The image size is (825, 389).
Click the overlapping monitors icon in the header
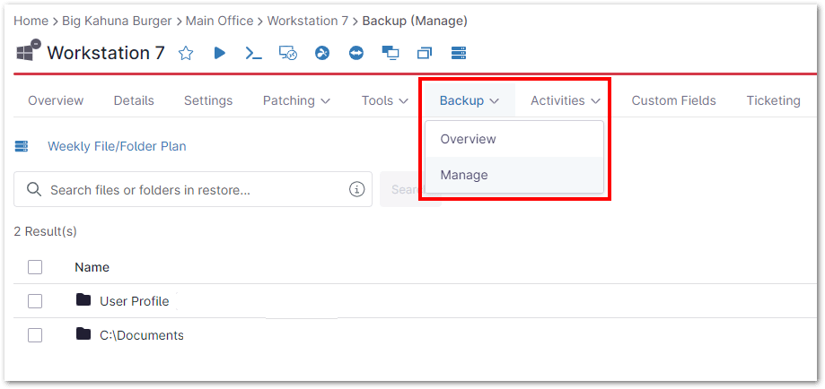click(x=391, y=54)
